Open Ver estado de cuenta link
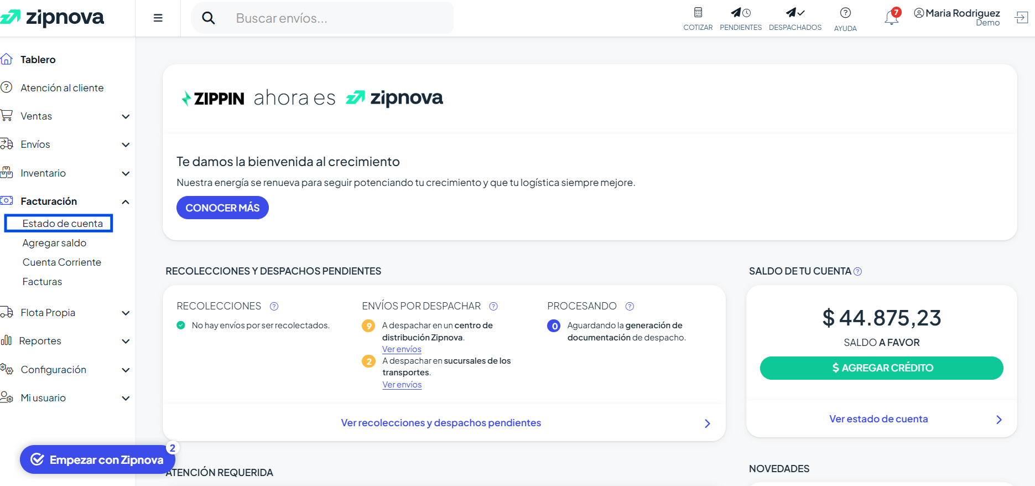 point(878,419)
